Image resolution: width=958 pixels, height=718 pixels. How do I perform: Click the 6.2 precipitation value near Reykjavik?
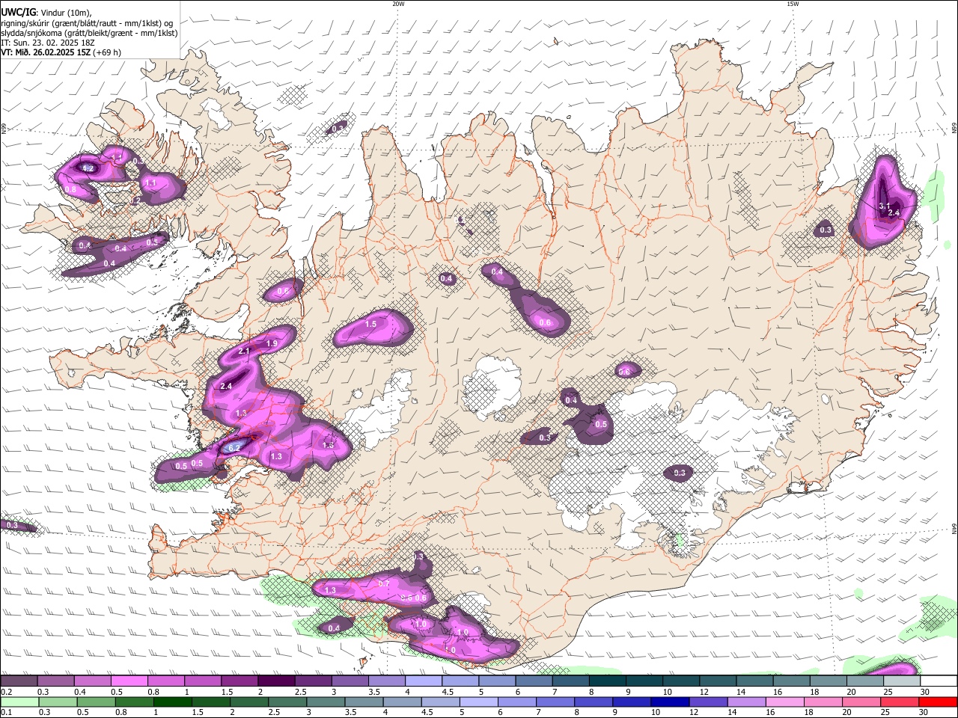point(234,447)
